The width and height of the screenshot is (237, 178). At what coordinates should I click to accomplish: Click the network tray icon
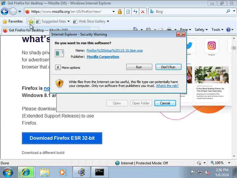(200, 172)
